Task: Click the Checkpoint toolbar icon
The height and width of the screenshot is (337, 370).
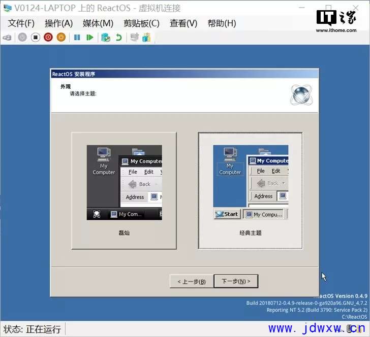Action: 106,38
